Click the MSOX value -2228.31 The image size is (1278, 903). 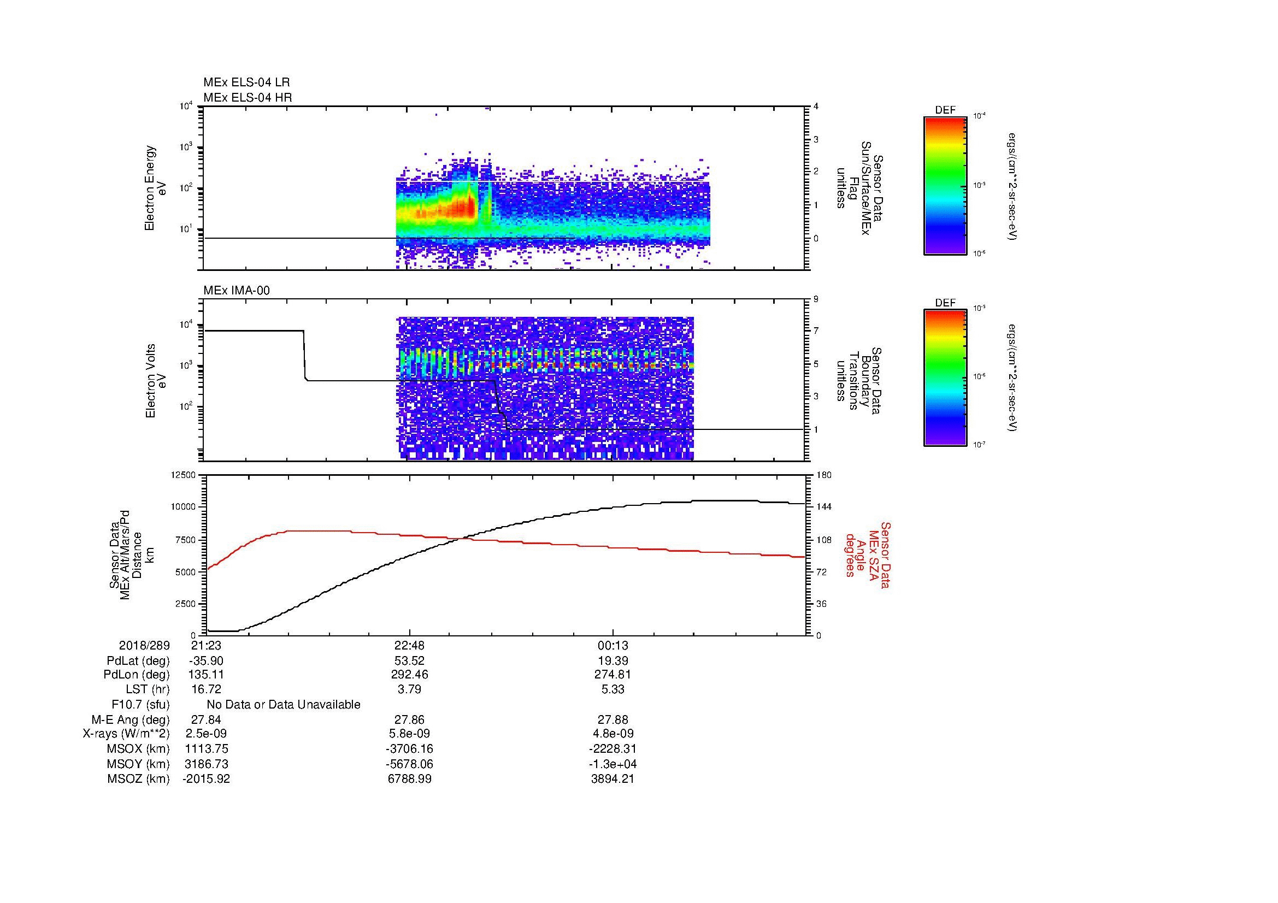pyautogui.click(x=613, y=749)
